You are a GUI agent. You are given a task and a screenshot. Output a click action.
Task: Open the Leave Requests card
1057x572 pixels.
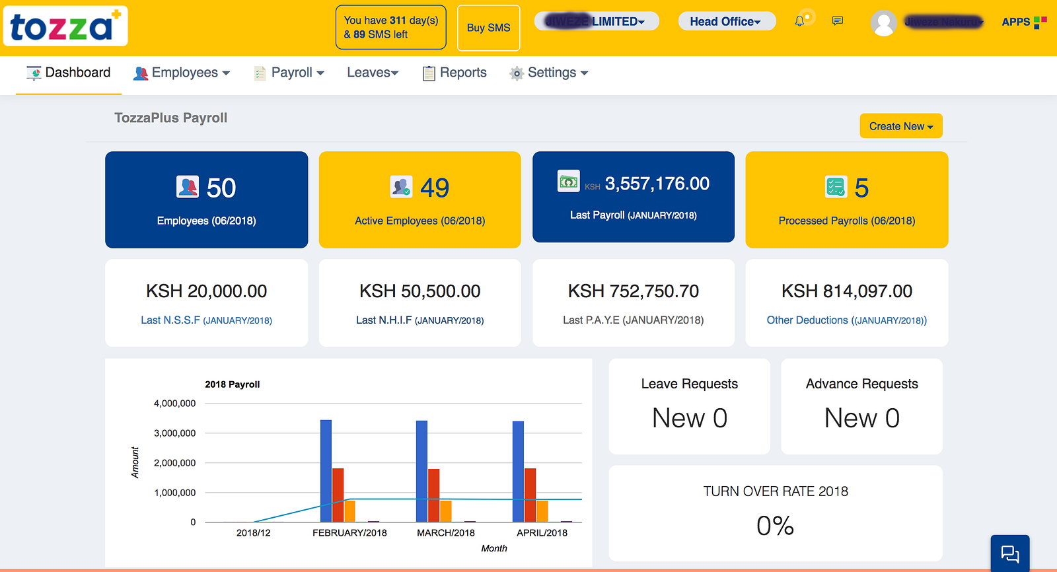(690, 406)
